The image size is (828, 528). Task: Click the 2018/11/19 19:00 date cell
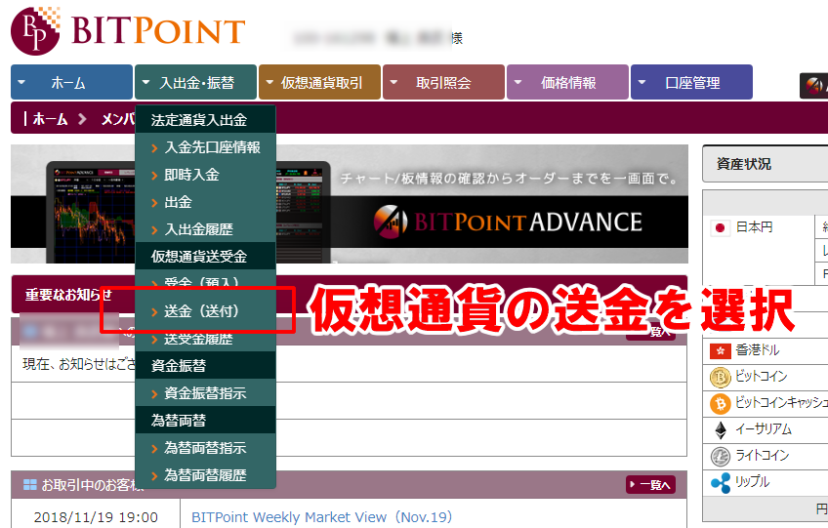click(x=96, y=517)
